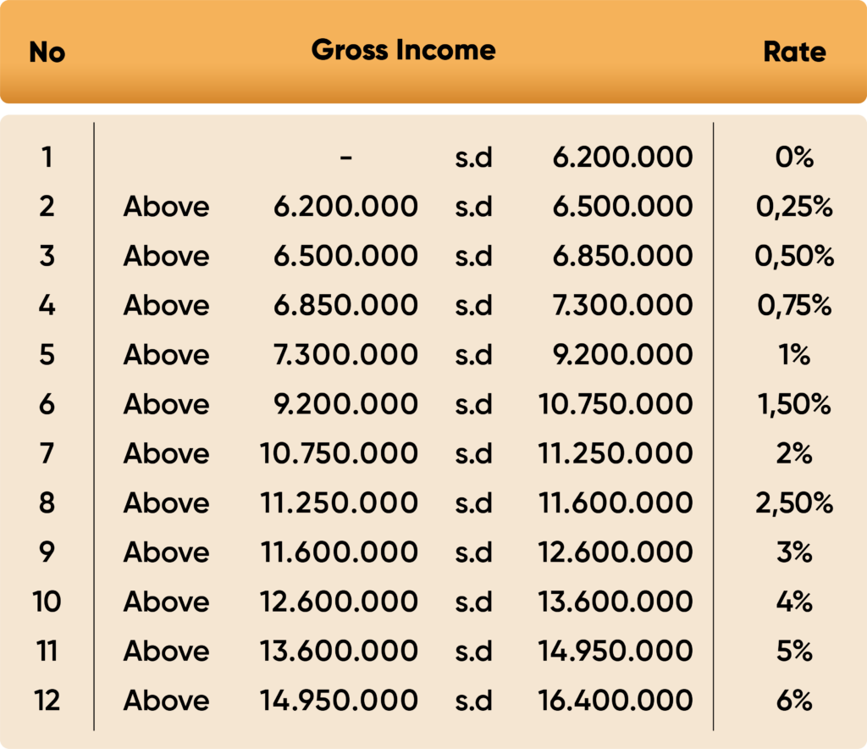Click the 'Above' label in row 5
This screenshot has height=749, width=867.
(x=166, y=355)
